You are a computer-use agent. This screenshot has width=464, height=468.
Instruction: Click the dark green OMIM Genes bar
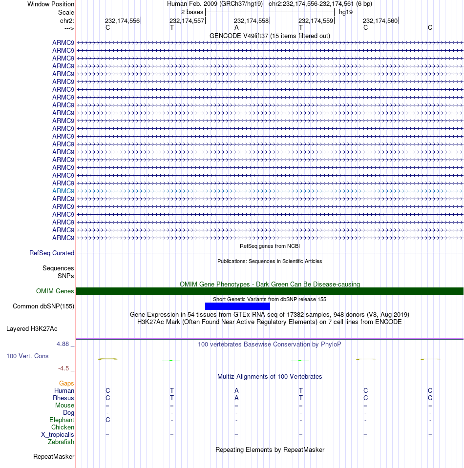click(x=270, y=291)
